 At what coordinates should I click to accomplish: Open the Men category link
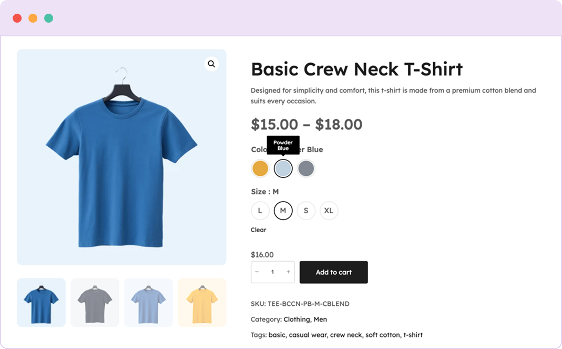[319, 319]
